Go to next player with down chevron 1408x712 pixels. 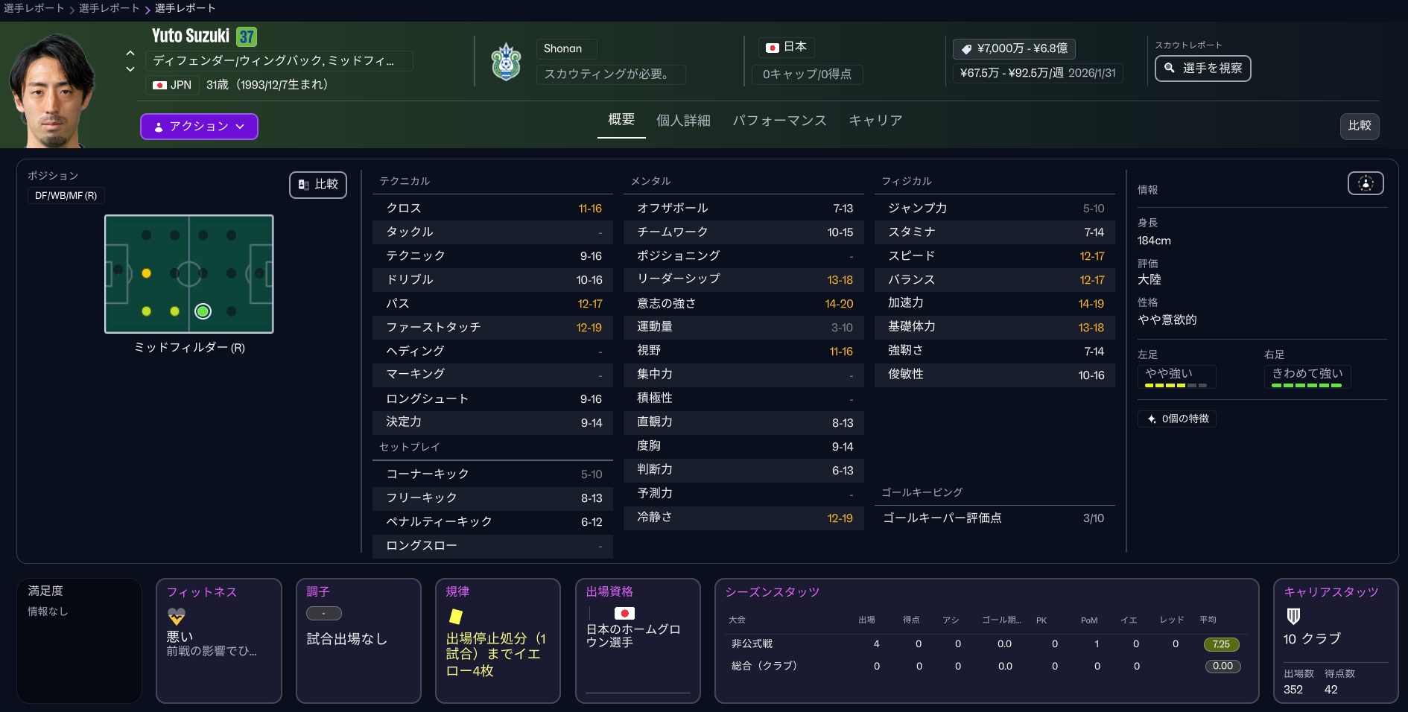point(130,69)
